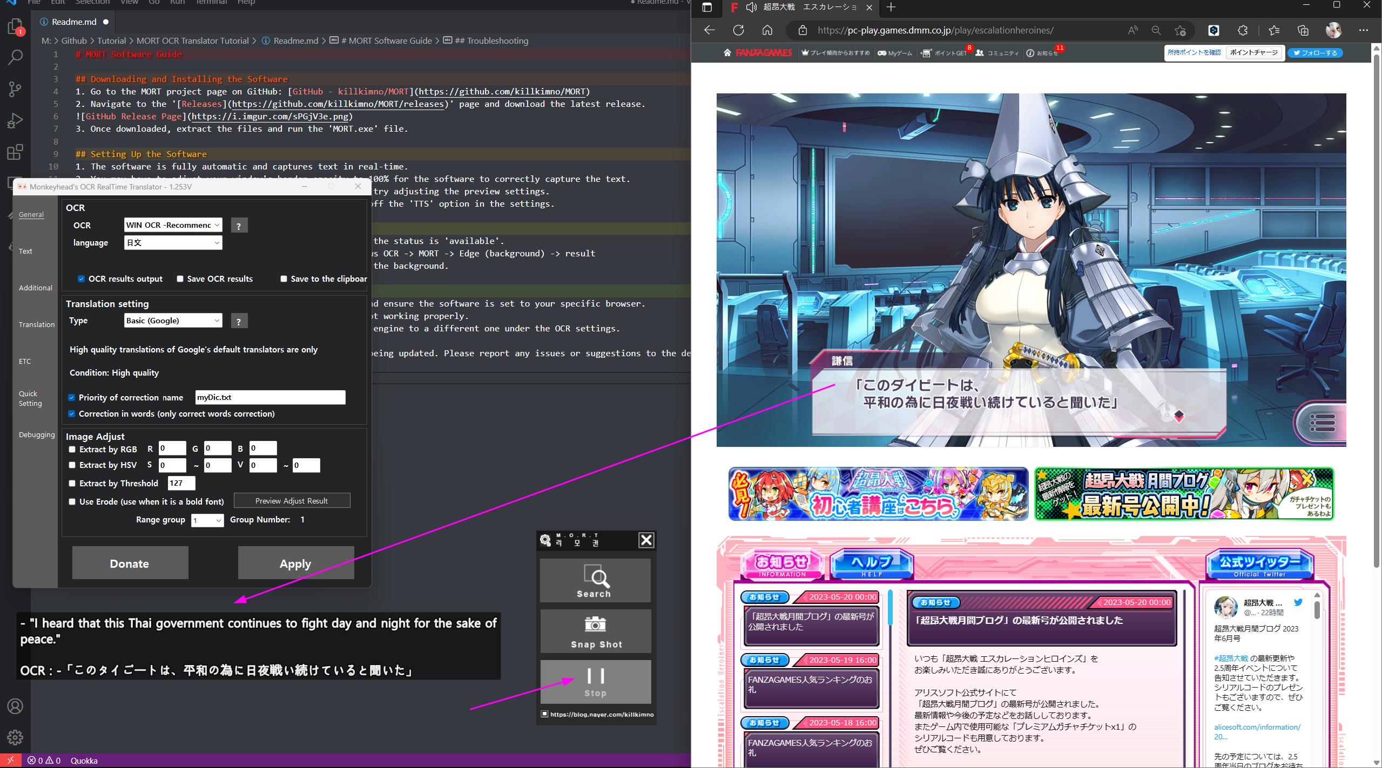This screenshot has height=768, width=1382.
Task: Switch to the Translation settings tab
Action: tap(36, 324)
